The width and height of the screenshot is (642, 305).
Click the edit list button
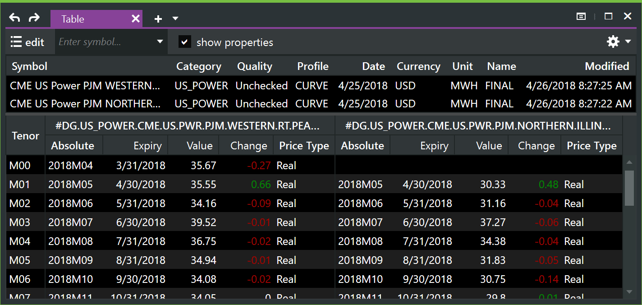(28, 42)
